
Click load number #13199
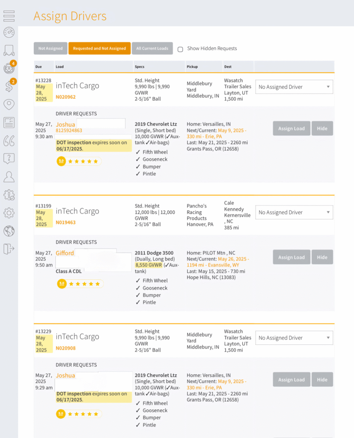click(43, 206)
